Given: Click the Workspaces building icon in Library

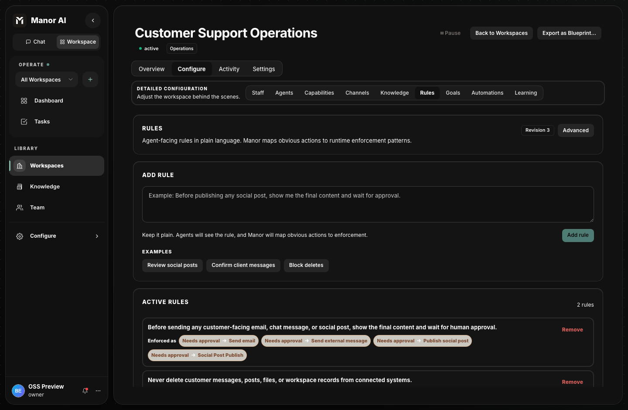Looking at the screenshot, I should pyautogui.click(x=20, y=166).
